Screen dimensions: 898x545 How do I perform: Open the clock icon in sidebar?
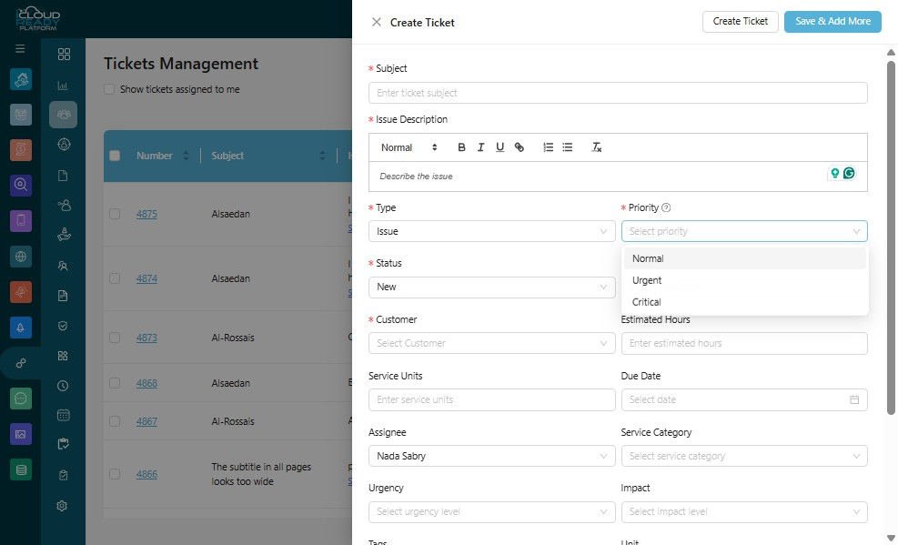pos(63,386)
